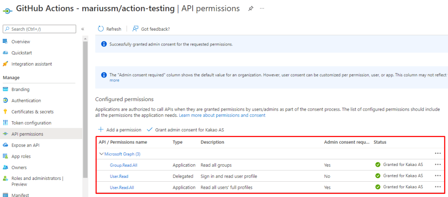Screen dimensions: 448x197
Task: Open the ellipsis menu for the User.Read.All row
Action: (437, 187)
